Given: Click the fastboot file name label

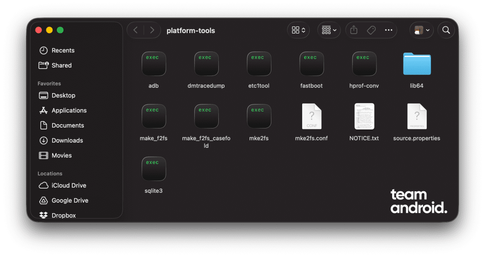Looking at the screenshot, I should 312,86.
